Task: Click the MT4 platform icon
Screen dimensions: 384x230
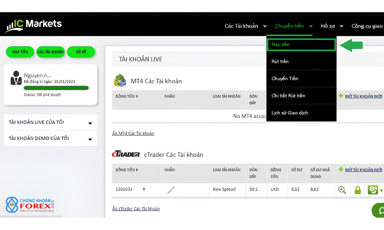Action: coord(120,80)
